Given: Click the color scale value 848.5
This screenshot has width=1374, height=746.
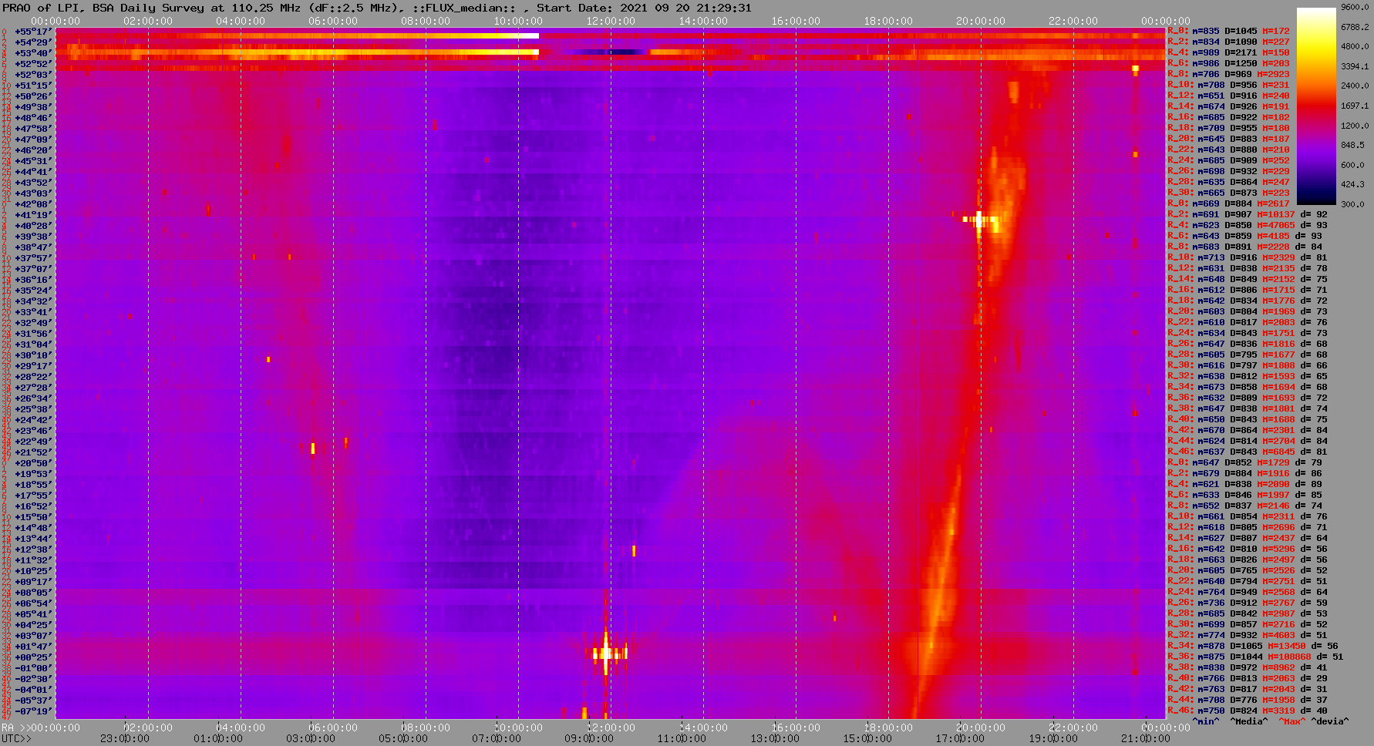Looking at the screenshot, I should [1355, 145].
